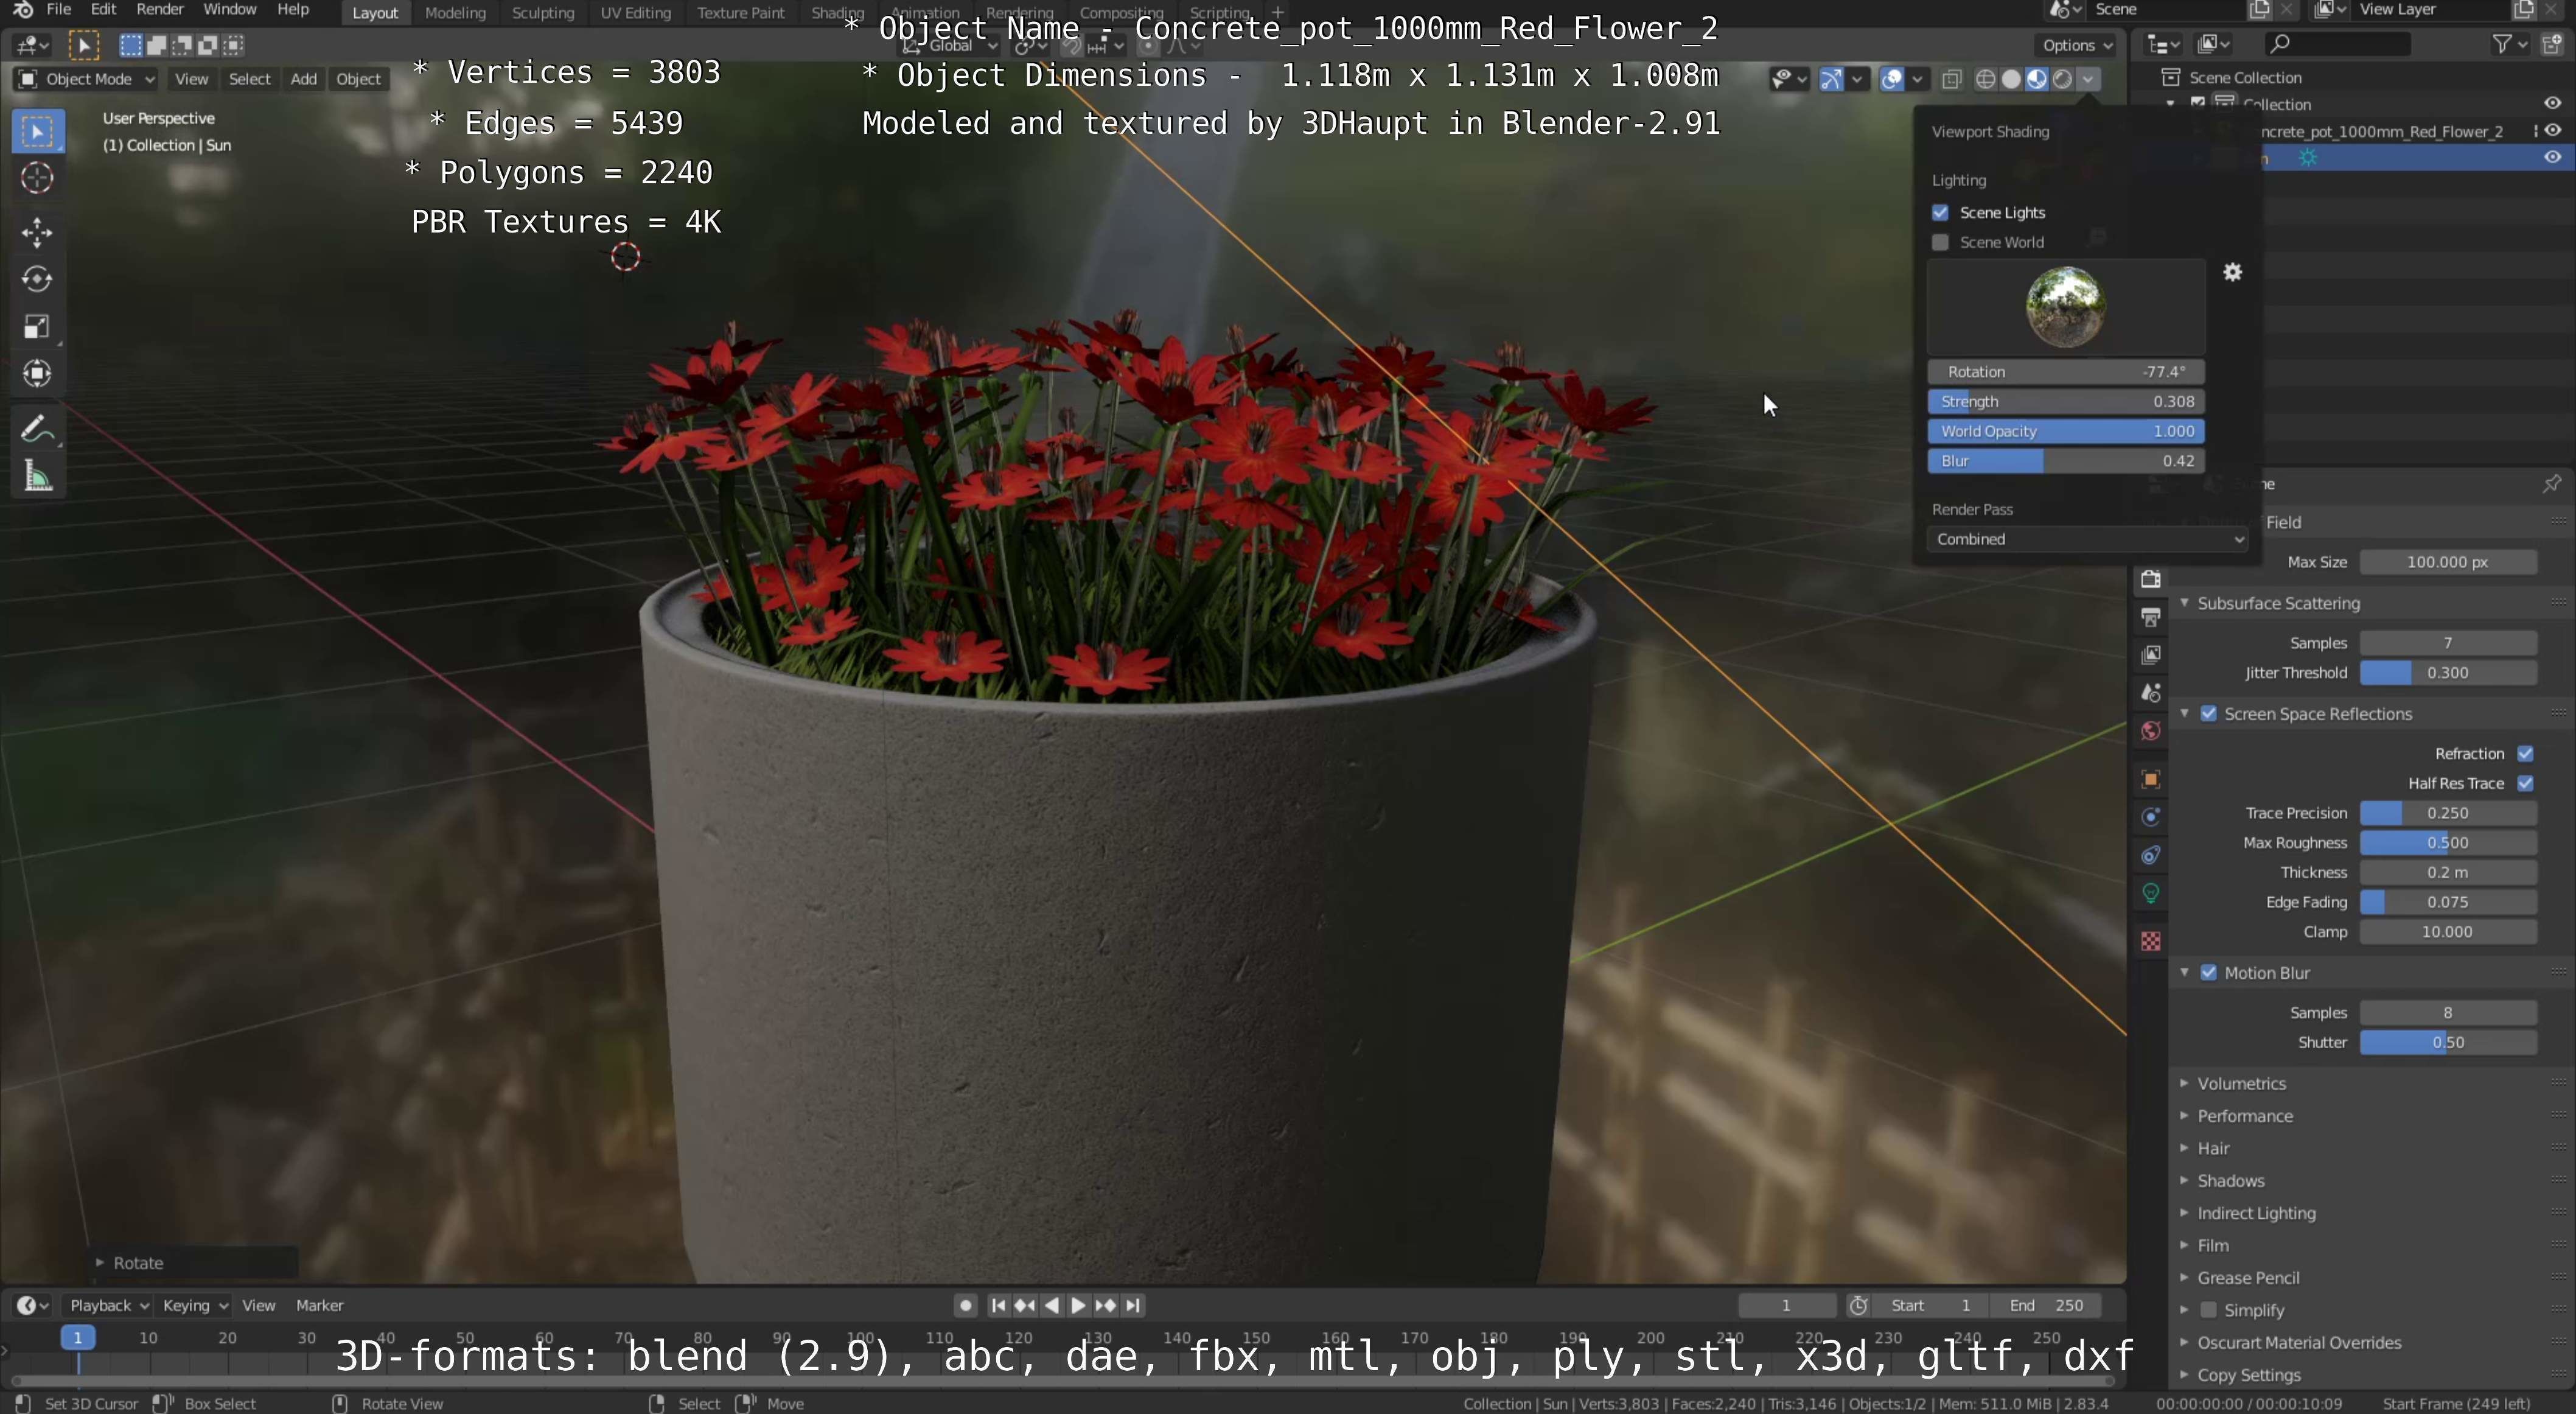Uncheck Half Res Trace option

click(x=2525, y=783)
